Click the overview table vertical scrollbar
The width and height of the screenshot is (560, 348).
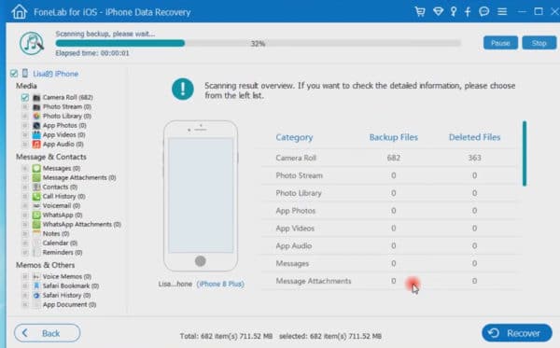[525, 154]
